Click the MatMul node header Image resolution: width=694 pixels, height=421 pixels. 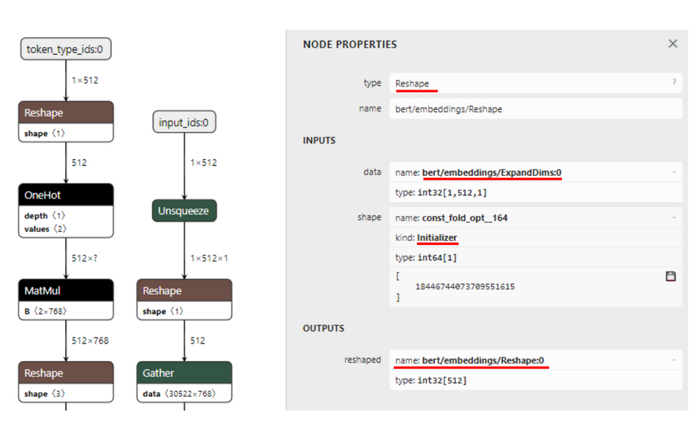coord(65,291)
